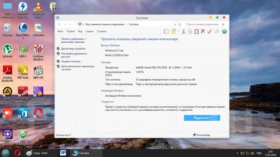
Task: Click the refresh button in address bar
Action: coord(179,24)
